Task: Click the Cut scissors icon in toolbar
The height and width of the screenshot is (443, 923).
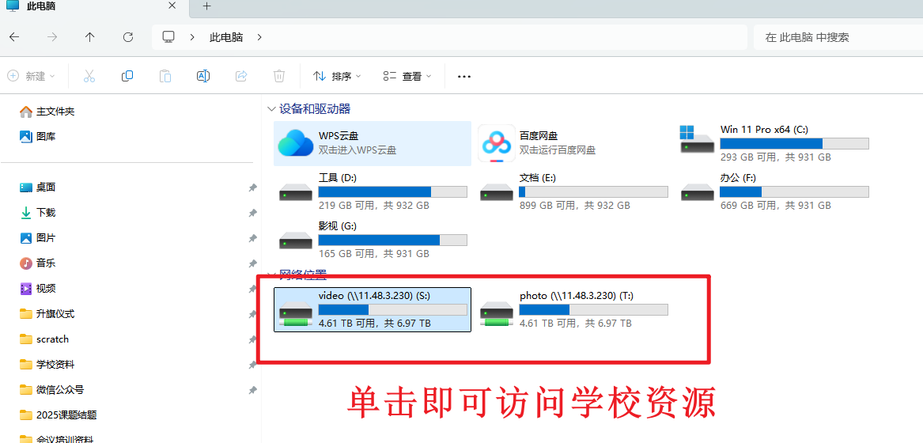Action: point(89,76)
